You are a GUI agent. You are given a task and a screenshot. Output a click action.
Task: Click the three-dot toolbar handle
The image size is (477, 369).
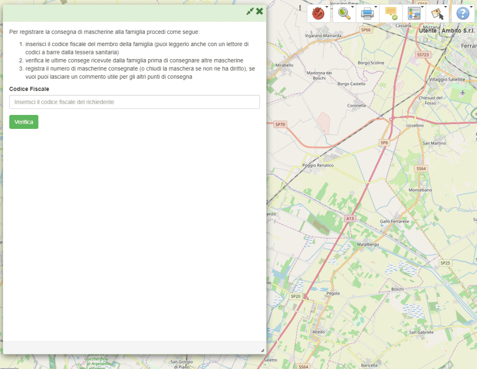pyautogui.click(x=300, y=8)
